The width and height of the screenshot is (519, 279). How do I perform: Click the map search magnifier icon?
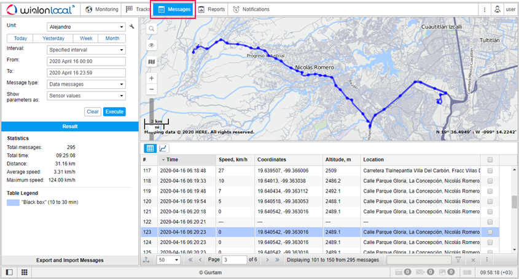(x=151, y=28)
